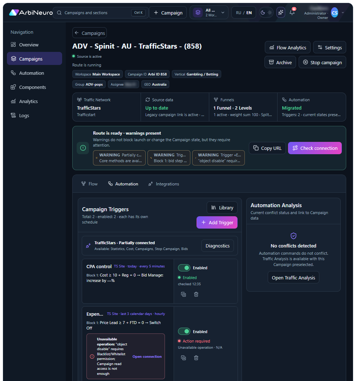Switch to the Flow tab
Viewport: 356px width, 381px height.
tap(90, 184)
